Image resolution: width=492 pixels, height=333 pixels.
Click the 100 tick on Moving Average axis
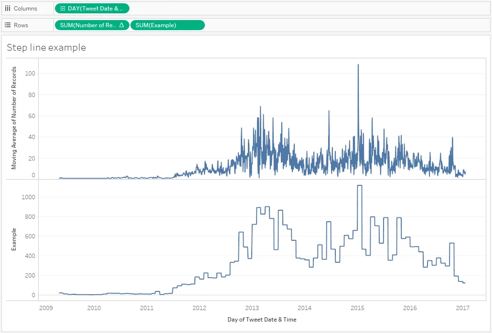[30, 74]
